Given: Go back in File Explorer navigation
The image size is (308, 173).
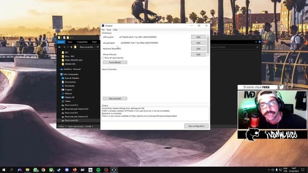Looking at the screenshot, I should 60,47.
